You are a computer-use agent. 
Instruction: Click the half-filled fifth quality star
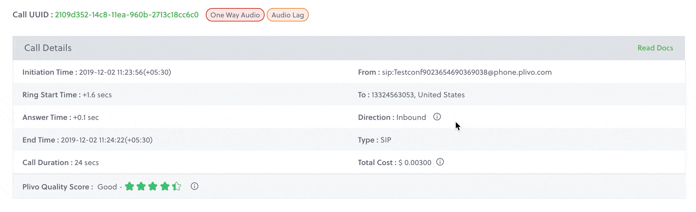point(177,187)
